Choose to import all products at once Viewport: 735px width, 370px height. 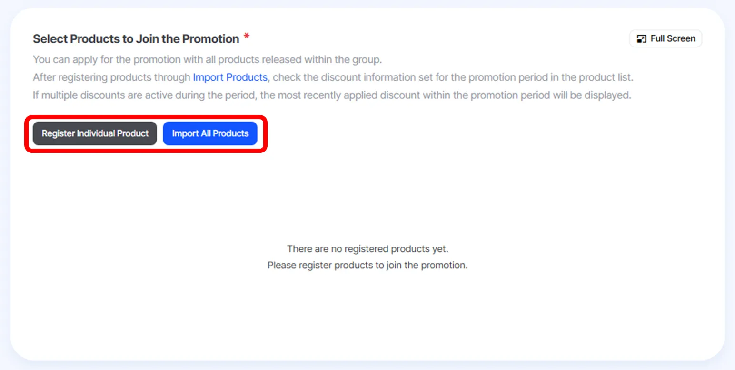click(210, 133)
